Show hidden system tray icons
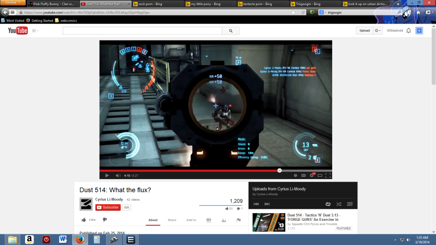Image resolution: width=436 pixels, height=245 pixels. pyautogui.click(x=395, y=240)
